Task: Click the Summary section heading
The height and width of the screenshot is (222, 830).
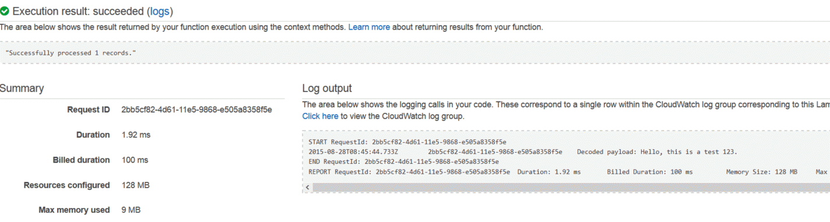Action: coord(22,89)
